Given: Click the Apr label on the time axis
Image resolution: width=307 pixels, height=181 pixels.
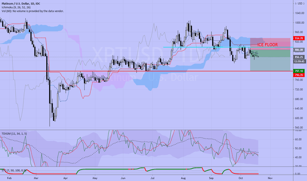Looking at the screenshot, I should point(66,178).
